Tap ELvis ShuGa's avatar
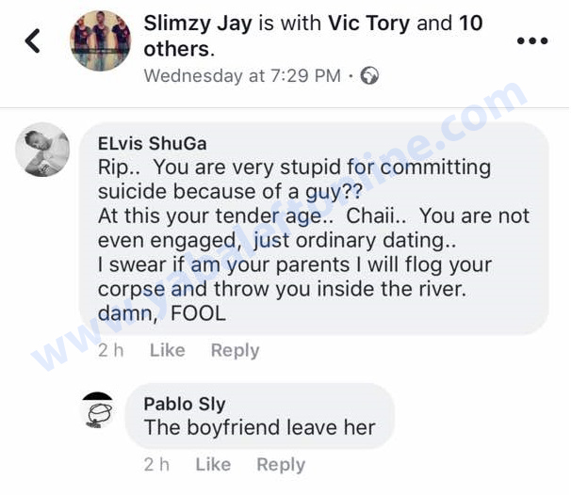The width and height of the screenshot is (571, 495). pyautogui.click(x=42, y=150)
